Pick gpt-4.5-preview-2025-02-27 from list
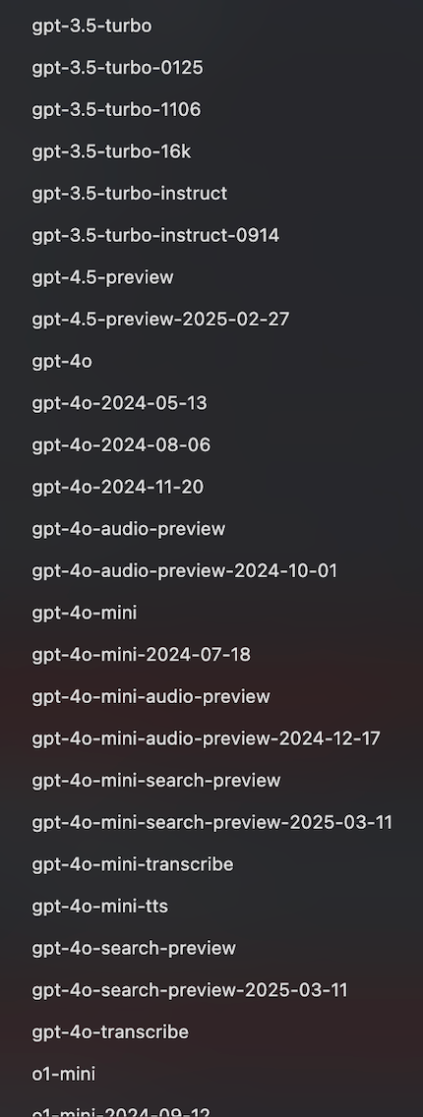 click(x=161, y=320)
